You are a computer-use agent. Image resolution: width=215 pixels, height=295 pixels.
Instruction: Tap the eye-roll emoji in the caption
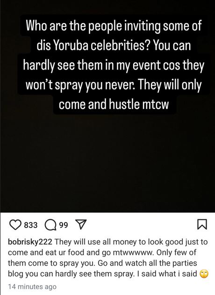(204, 274)
